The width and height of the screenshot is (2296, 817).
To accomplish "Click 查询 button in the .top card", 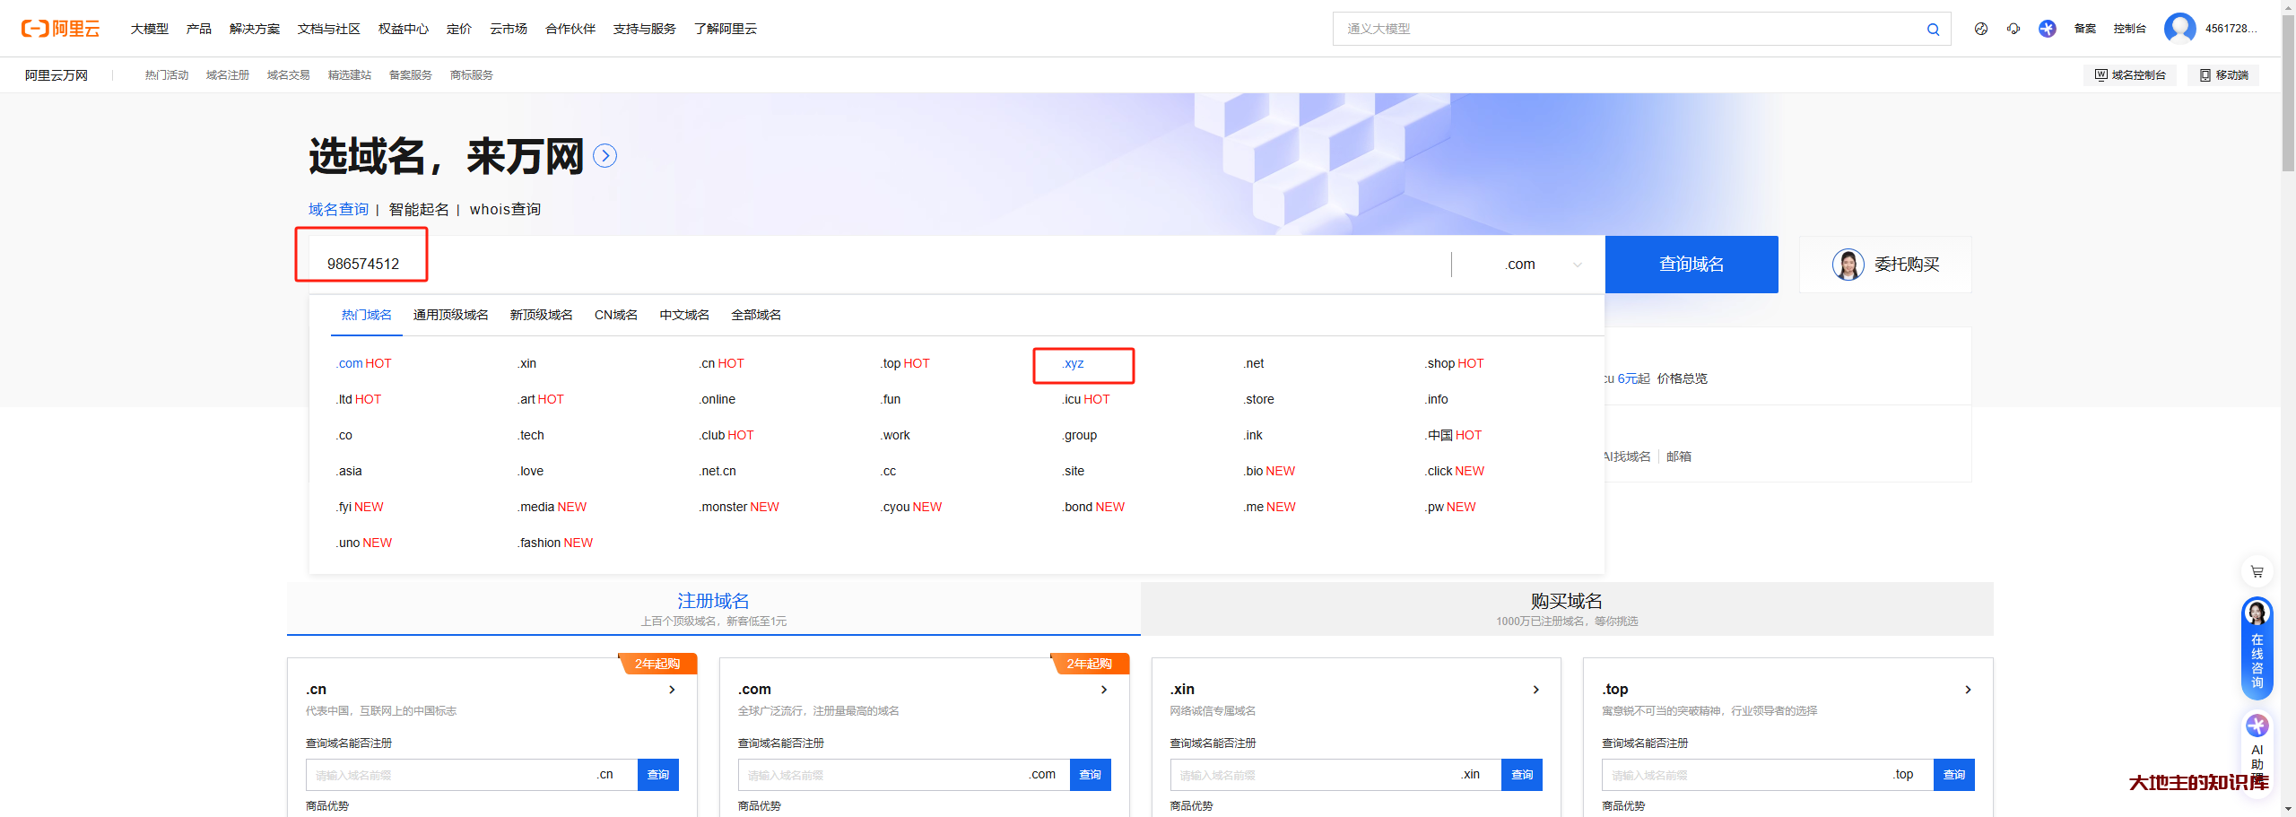I will click(x=1954, y=775).
